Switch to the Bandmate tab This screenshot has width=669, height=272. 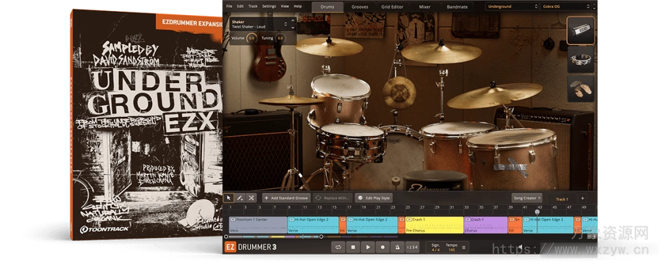click(x=457, y=7)
